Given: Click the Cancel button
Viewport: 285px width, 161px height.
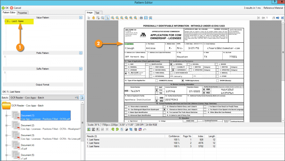Looking at the screenshot, I should [x=16, y=7].
